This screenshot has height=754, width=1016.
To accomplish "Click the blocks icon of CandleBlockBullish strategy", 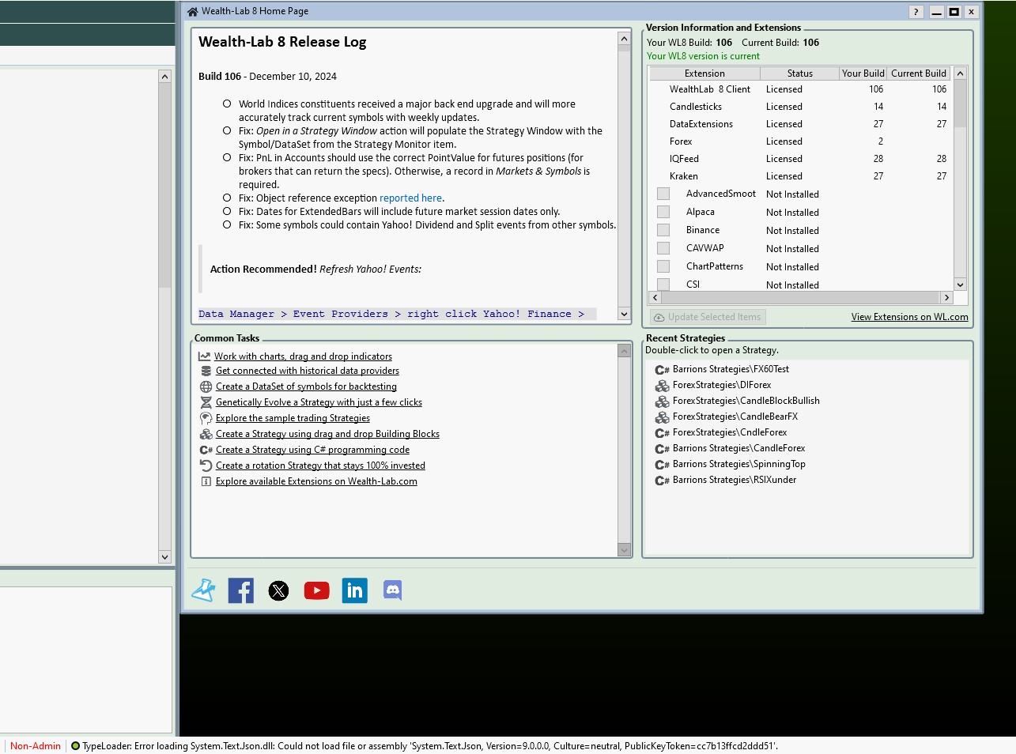I will 663,402.
